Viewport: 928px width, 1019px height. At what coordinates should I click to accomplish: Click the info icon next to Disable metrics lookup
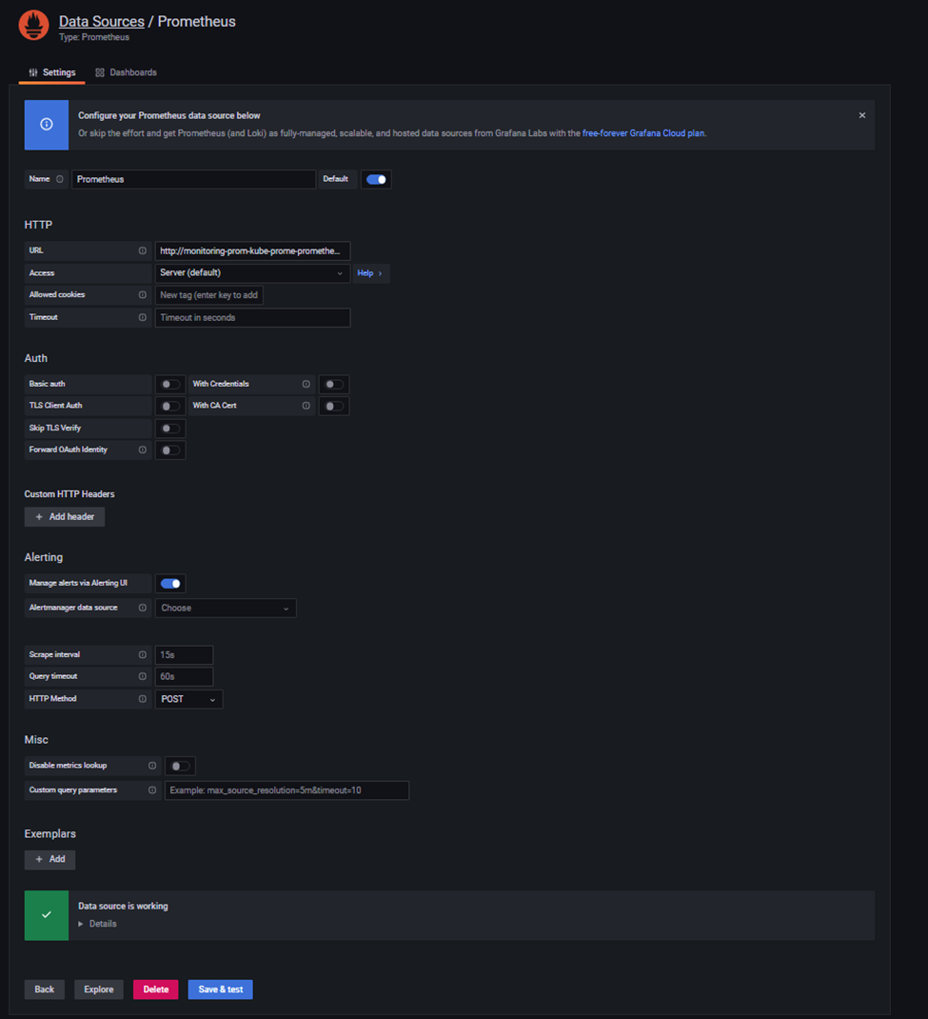click(152, 766)
